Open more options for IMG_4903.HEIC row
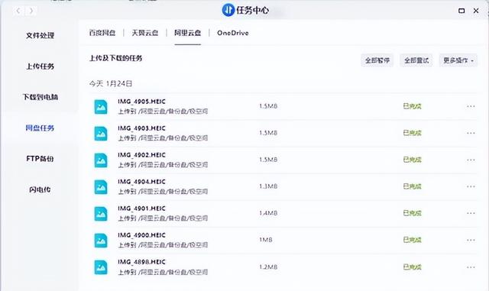Viewport: 489px width, 291px height. 471,133
